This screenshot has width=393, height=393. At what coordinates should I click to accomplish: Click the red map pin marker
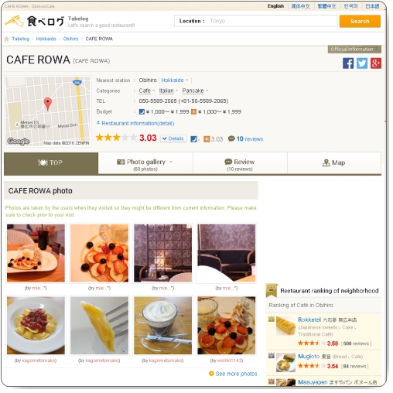tap(48, 104)
